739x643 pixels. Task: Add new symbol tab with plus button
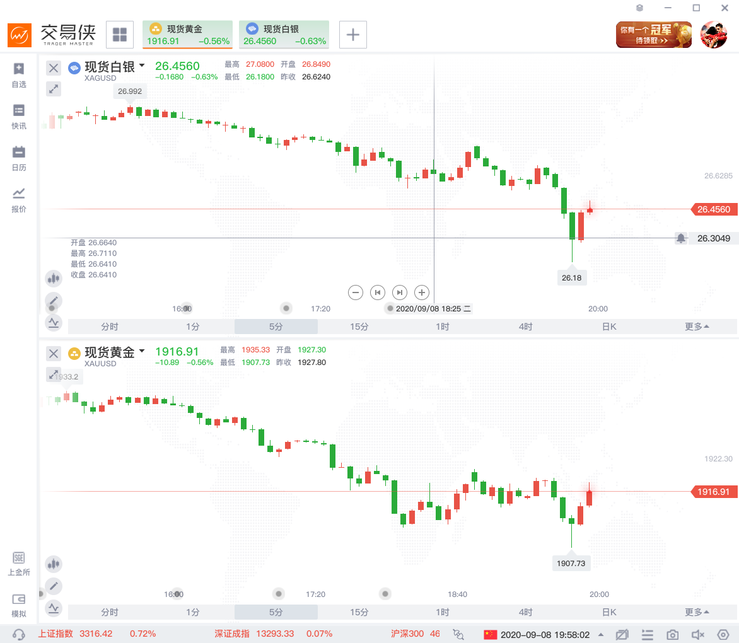pyautogui.click(x=353, y=35)
